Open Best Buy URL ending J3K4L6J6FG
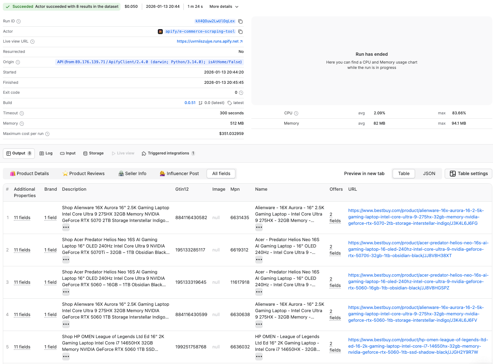The height and width of the screenshot is (364, 493). pyautogui.click(x=416, y=217)
